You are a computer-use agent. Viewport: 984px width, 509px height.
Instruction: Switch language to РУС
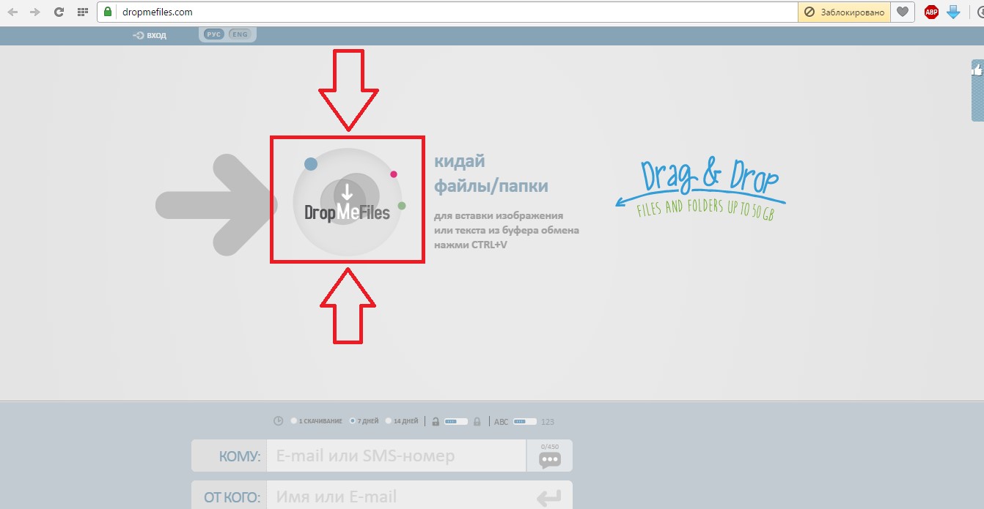tap(213, 34)
